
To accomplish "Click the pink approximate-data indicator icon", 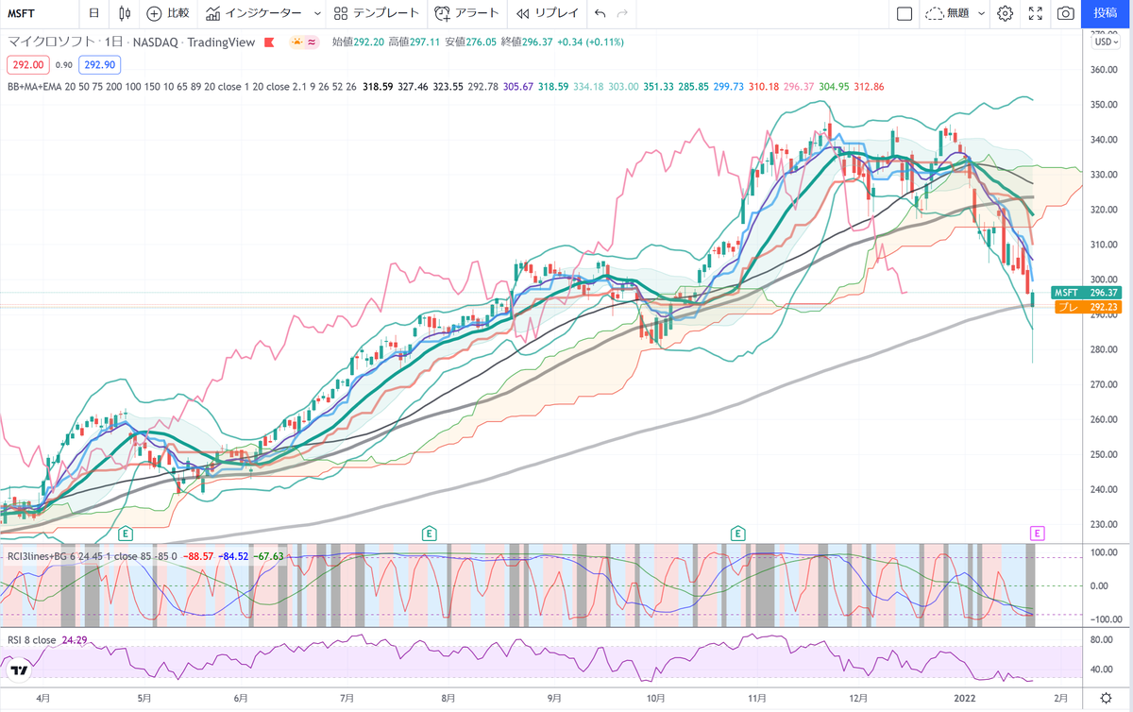I will click(312, 42).
